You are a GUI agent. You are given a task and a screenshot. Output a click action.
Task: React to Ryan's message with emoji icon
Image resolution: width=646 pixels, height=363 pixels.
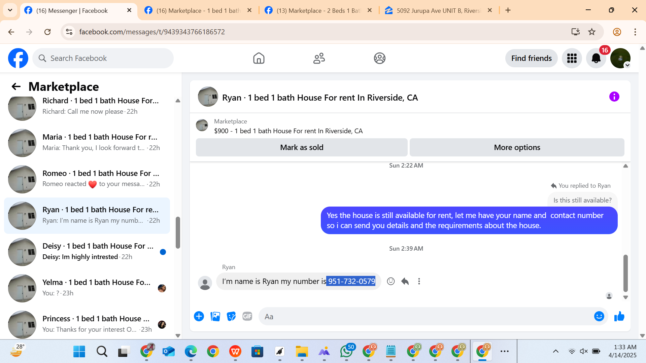click(x=390, y=281)
